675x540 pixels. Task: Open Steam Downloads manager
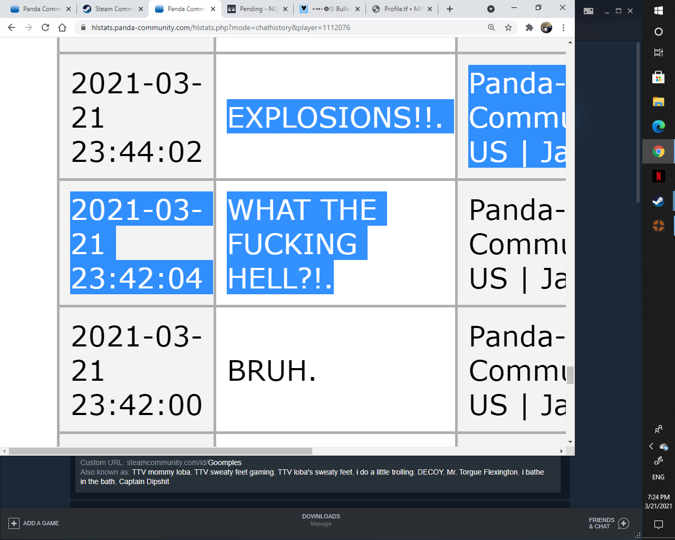coord(321,519)
